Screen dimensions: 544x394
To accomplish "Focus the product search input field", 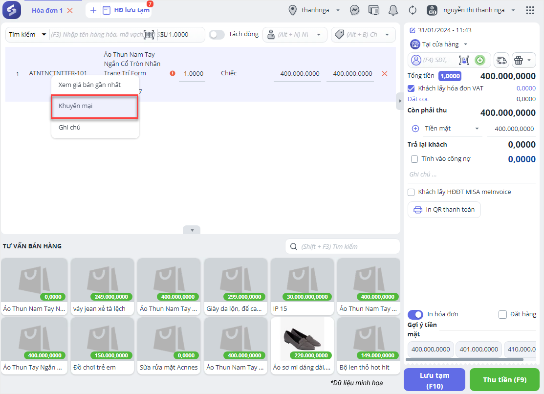I will click(97, 34).
